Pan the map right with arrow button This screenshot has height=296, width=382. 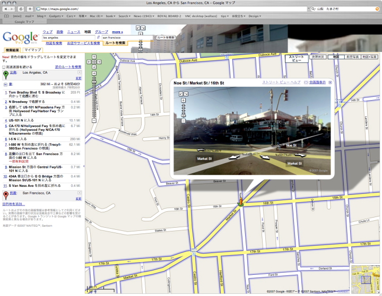click(99, 62)
